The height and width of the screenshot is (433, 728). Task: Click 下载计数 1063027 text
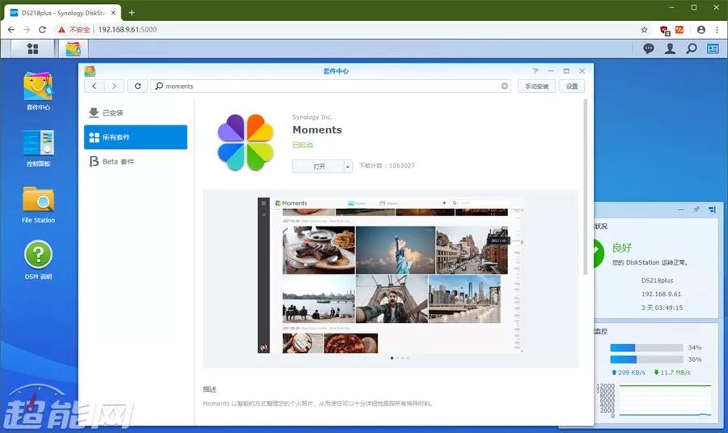pyautogui.click(x=387, y=165)
